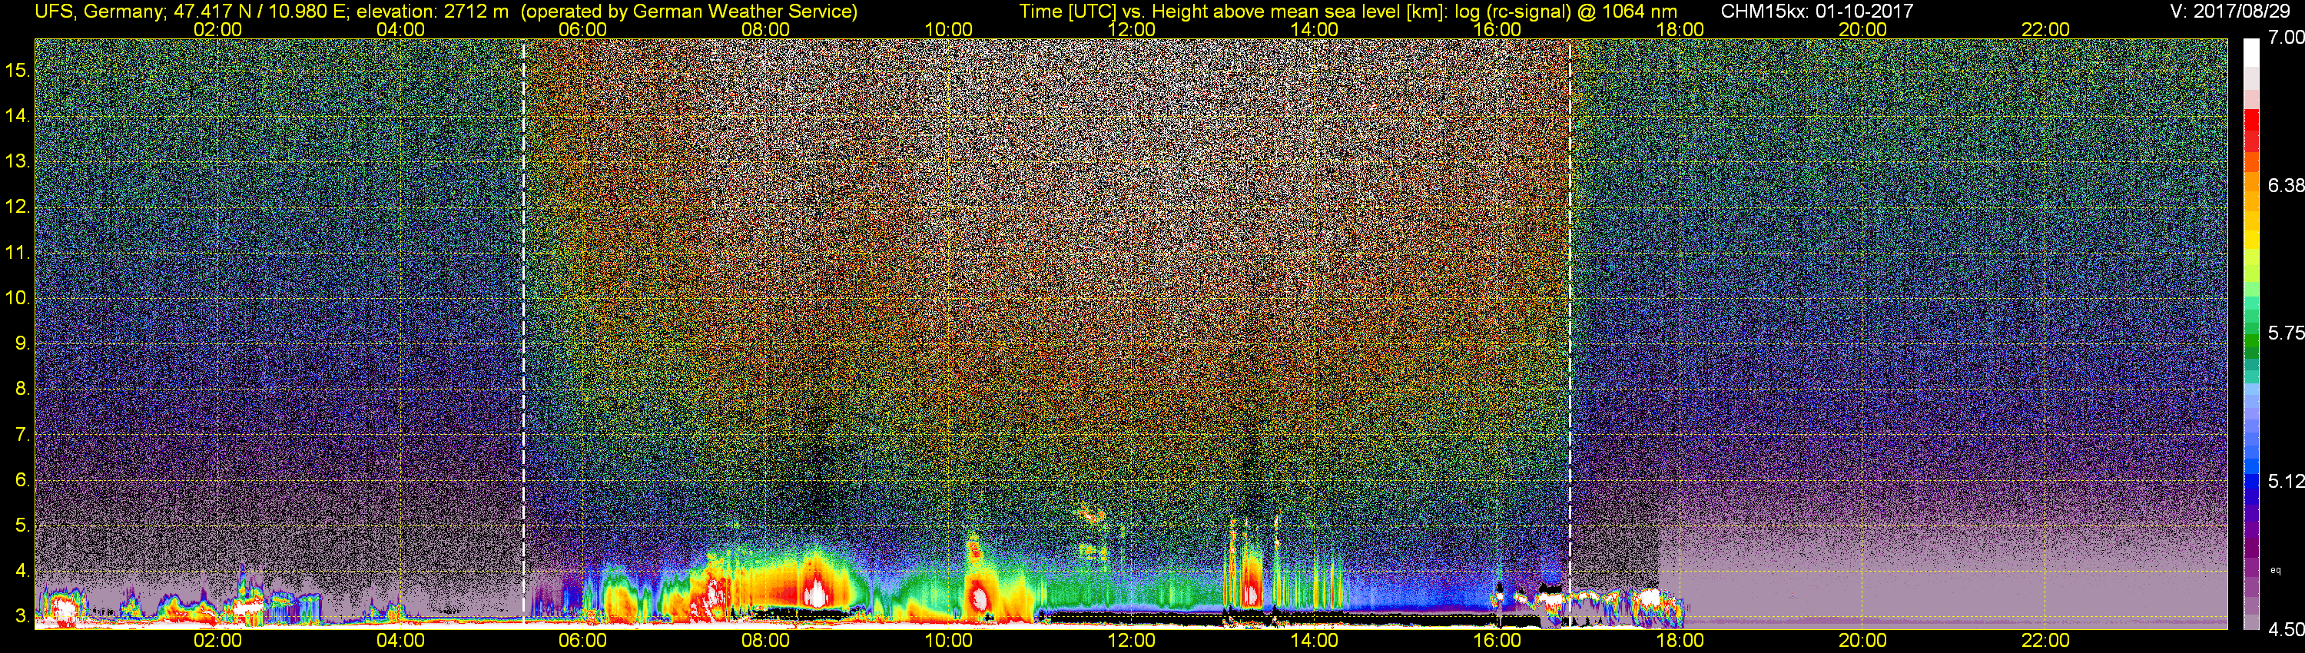Click the 04:00 label on the top time axis

click(x=400, y=29)
